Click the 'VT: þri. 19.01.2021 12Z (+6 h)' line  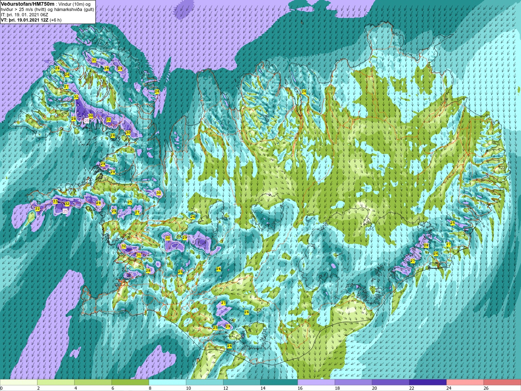31,20
